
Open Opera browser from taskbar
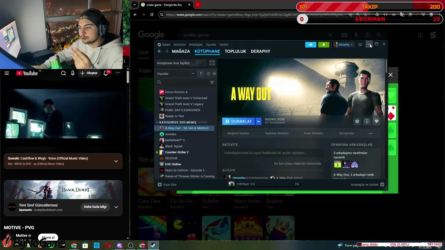[108, 245]
